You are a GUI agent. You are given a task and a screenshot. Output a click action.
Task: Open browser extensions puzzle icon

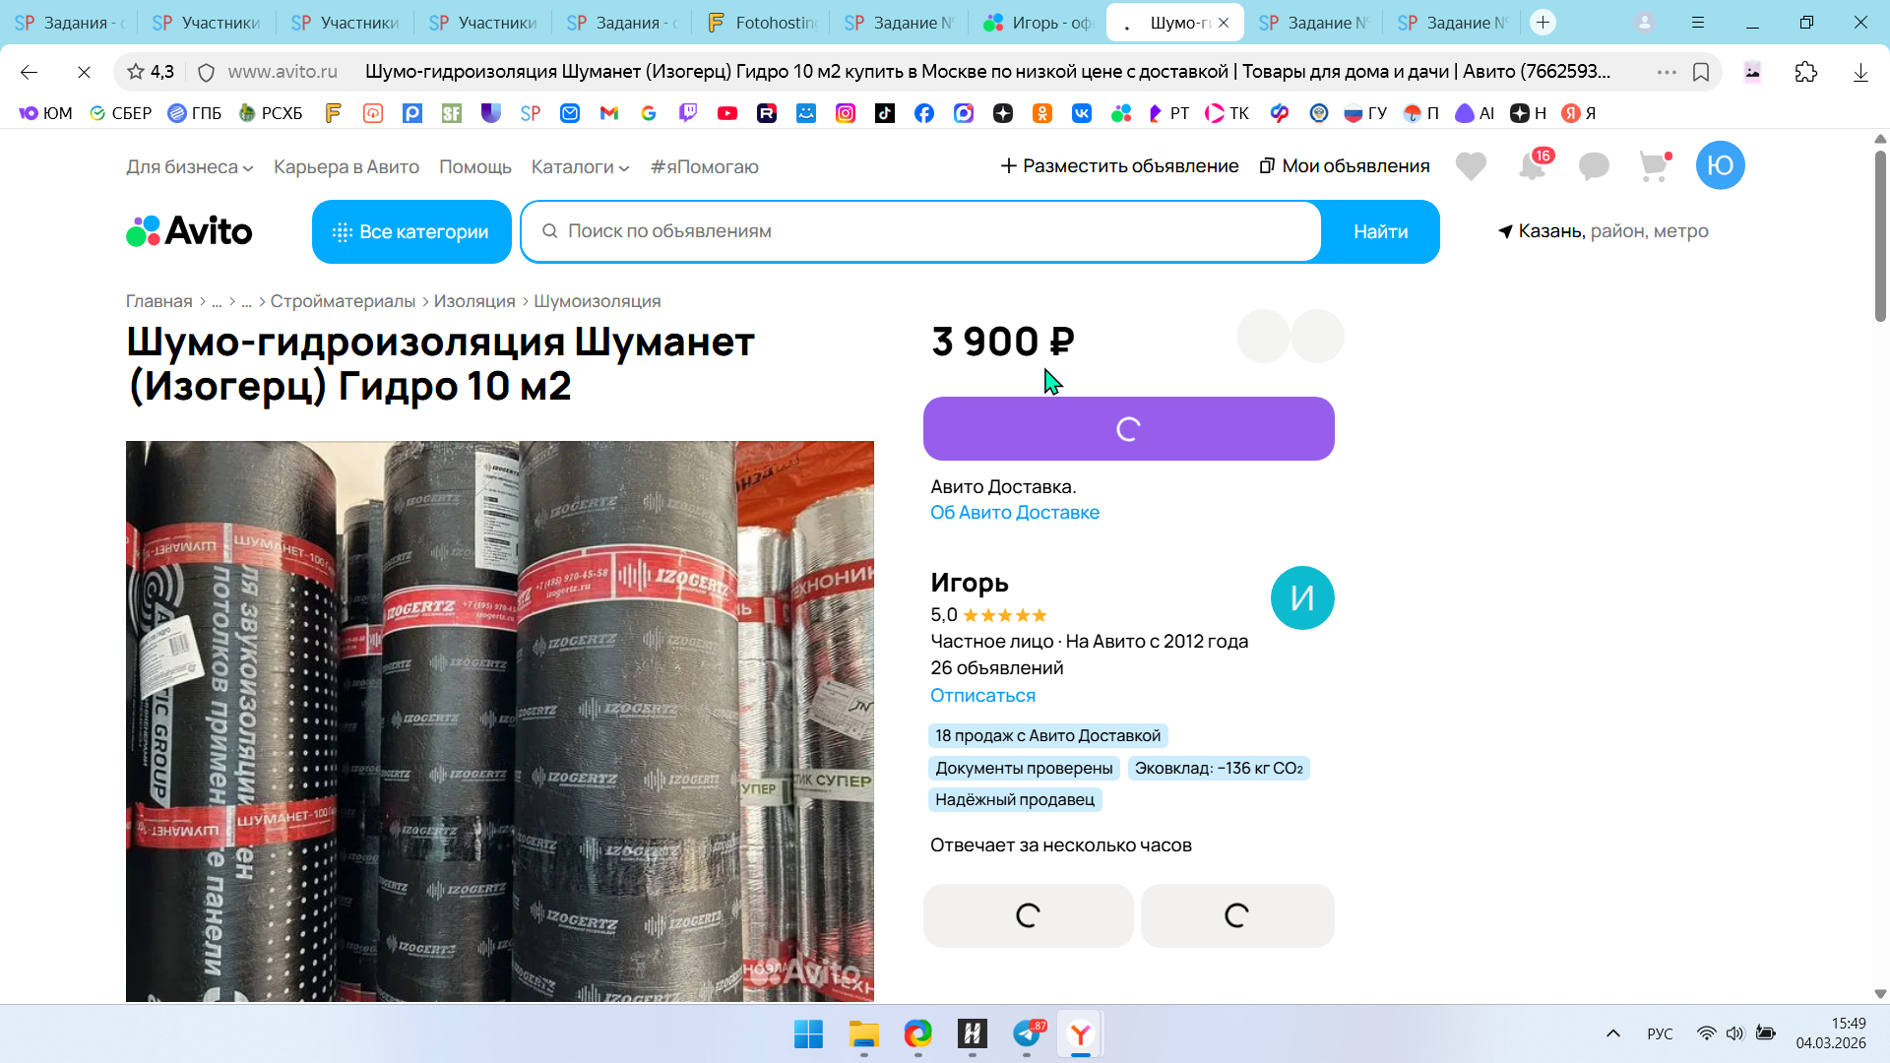pyautogui.click(x=1805, y=72)
